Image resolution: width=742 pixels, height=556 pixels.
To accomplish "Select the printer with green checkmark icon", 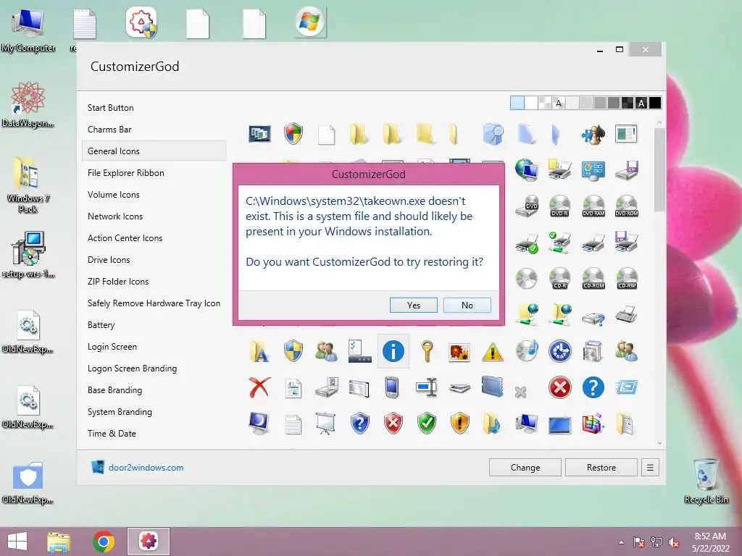I will [x=527, y=243].
